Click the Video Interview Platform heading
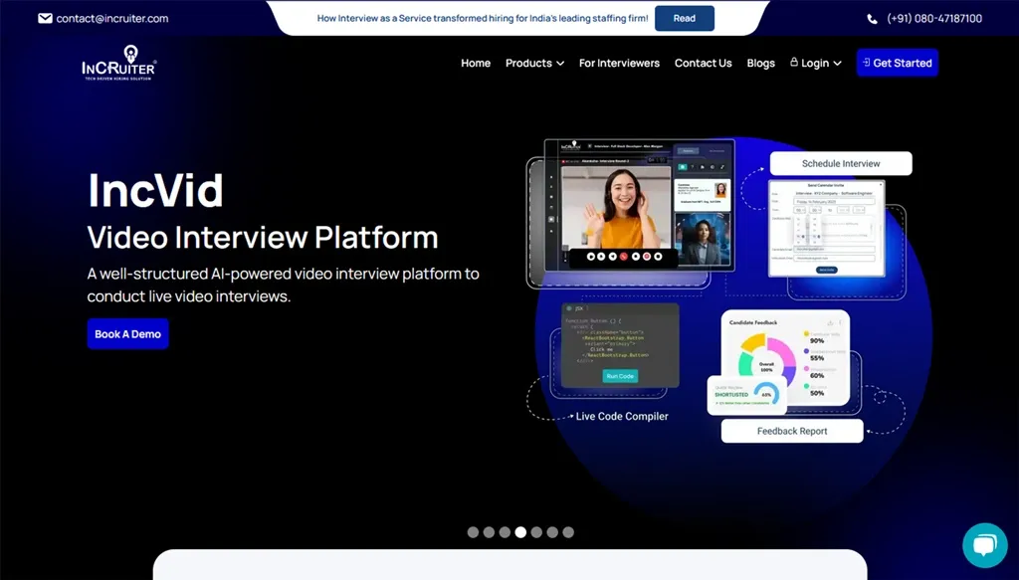The height and width of the screenshot is (580, 1019). point(263,237)
